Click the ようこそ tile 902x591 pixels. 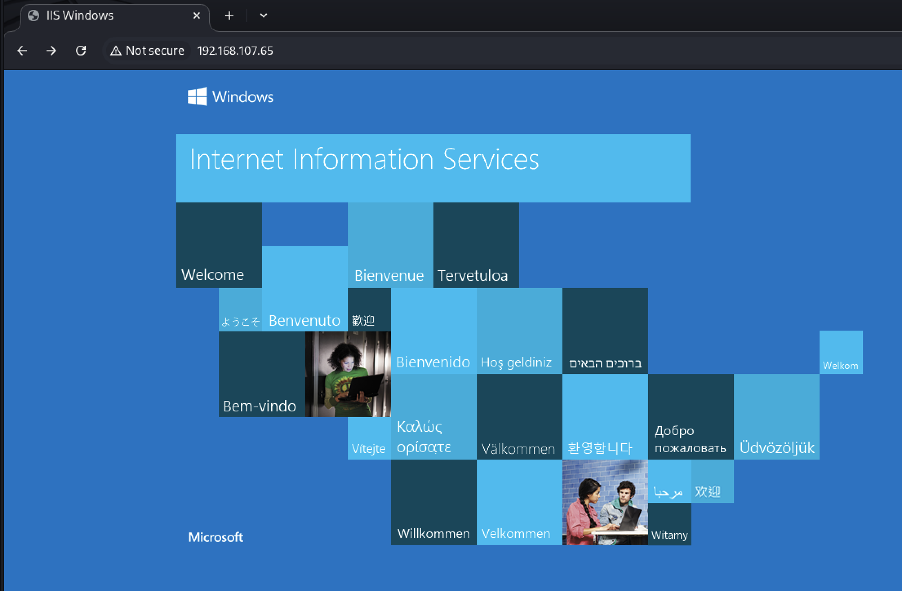pyautogui.click(x=240, y=310)
